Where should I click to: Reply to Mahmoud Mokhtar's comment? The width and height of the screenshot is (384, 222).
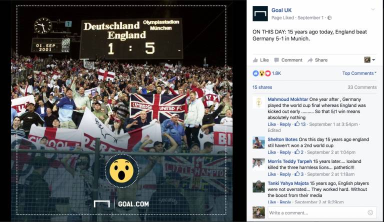pos(285,124)
